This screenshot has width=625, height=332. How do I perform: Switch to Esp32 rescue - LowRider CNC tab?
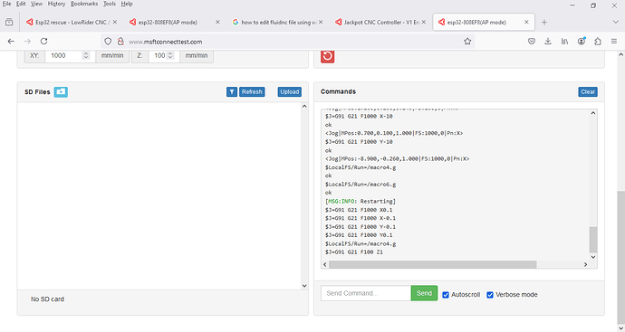[x=72, y=23]
